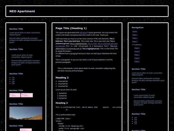Click the 'Heading 3' heading
Image resolution: width=174 pixels, height=131 pixels.
[x=62, y=103]
